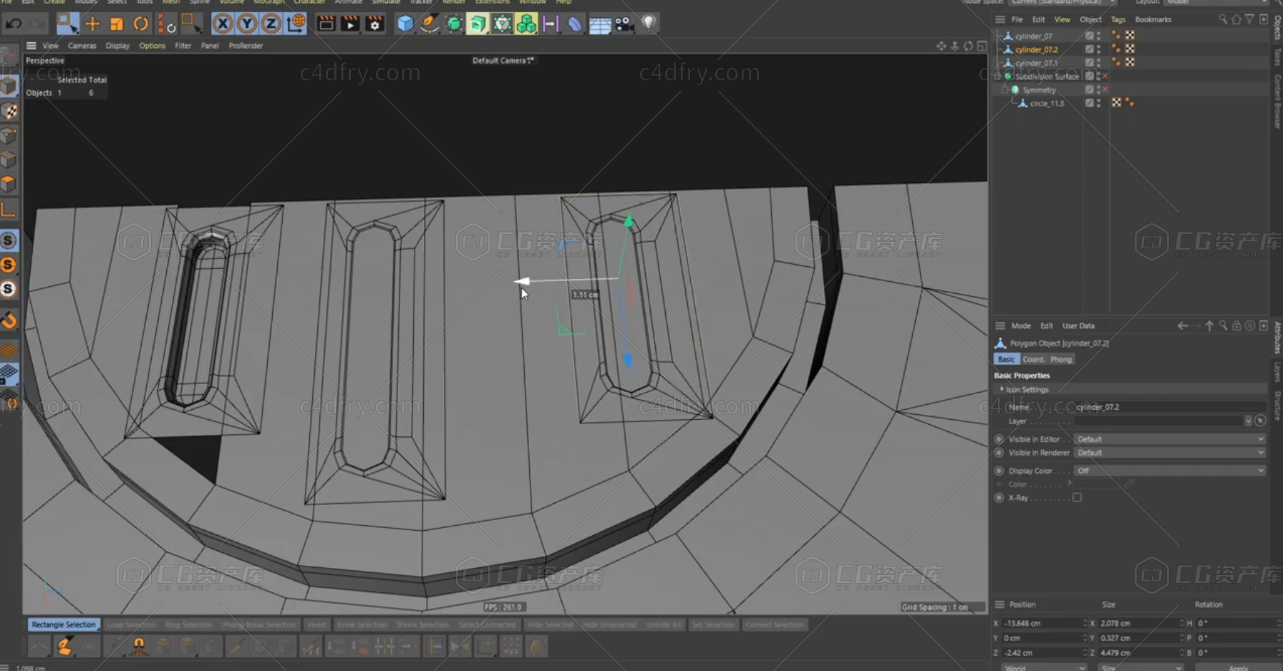Edit the Name field cylinder_07.2
The width and height of the screenshot is (1283, 671).
click(1169, 407)
